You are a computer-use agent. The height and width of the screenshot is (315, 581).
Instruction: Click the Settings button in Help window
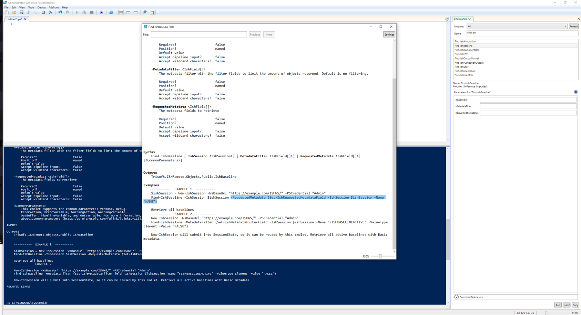click(x=389, y=35)
